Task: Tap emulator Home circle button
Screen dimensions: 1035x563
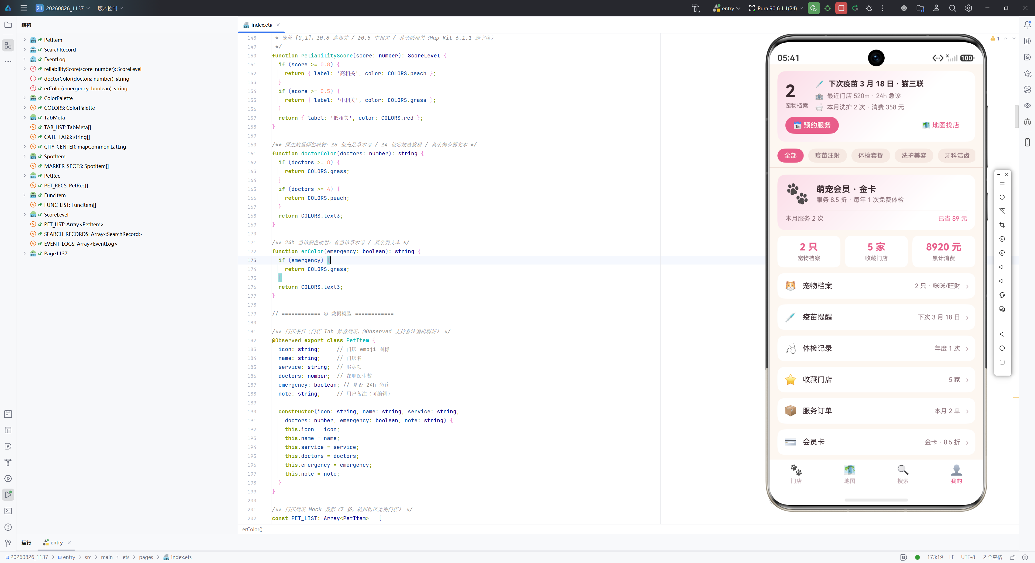Action: (x=1002, y=348)
